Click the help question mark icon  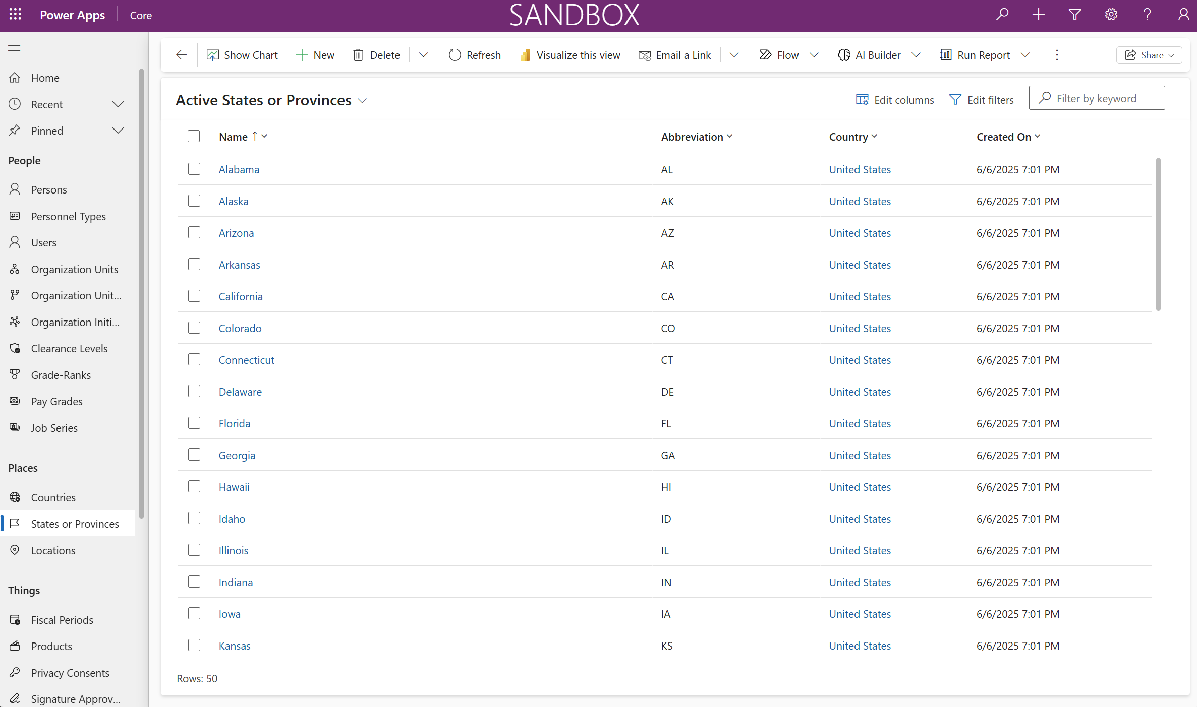click(1147, 15)
